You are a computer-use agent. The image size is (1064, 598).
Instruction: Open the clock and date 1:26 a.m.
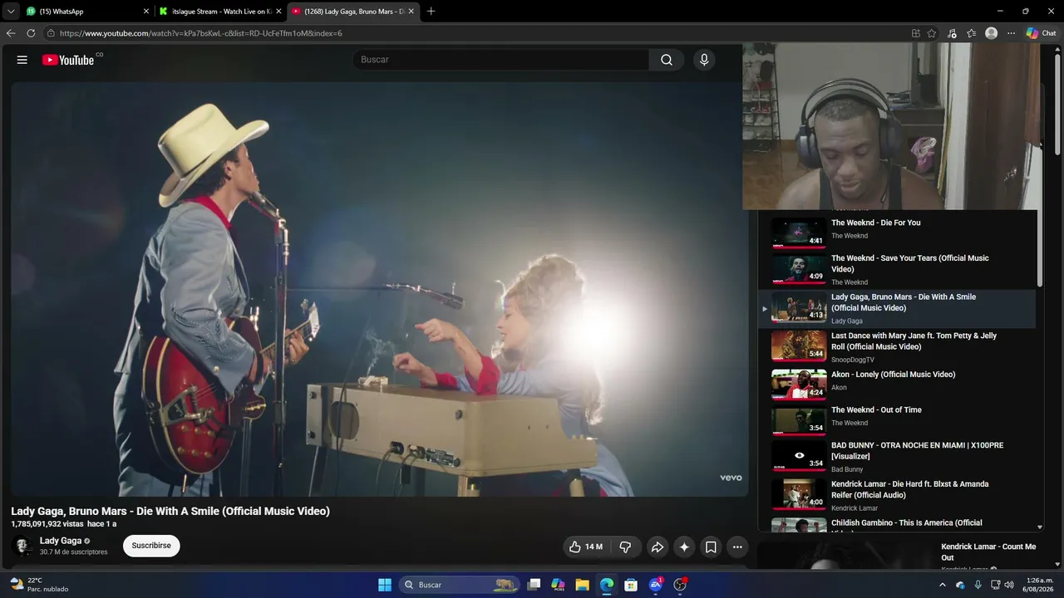click(1039, 585)
